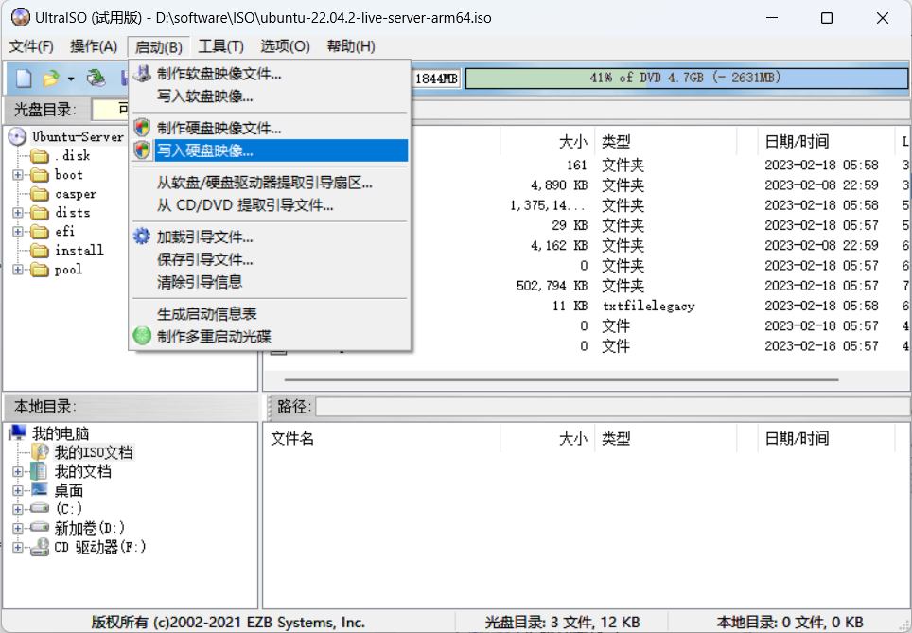Select the boot folder icon

40,174
